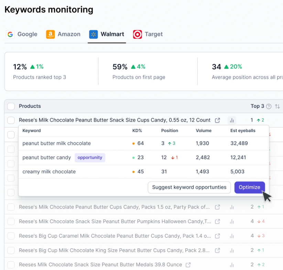The width and height of the screenshot is (283, 270).
Task: Switch to the Amazon tab
Action: 63,34
